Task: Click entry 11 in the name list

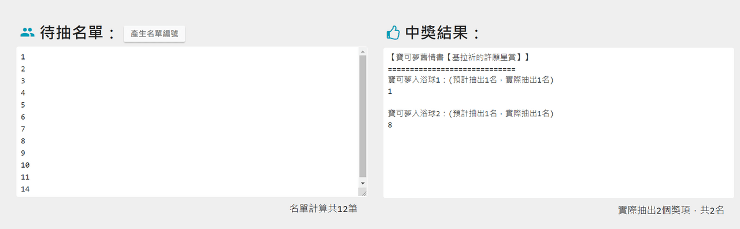Action: point(25,178)
